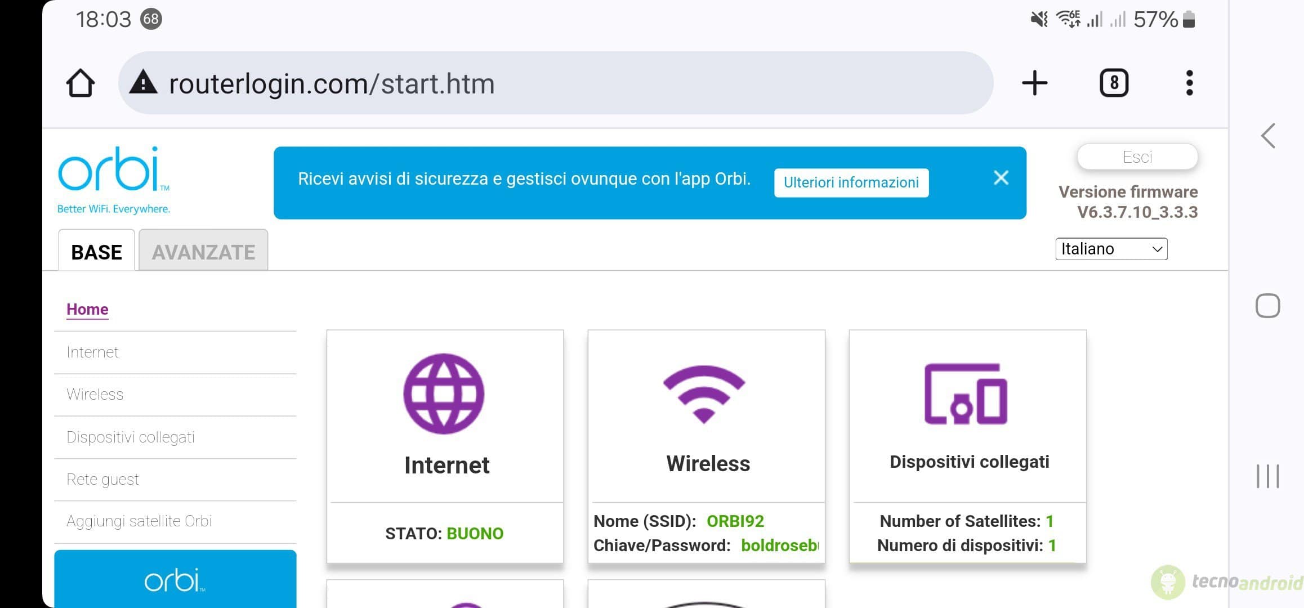Click the blue Orbi sidebar banner
The width and height of the screenshot is (1304, 608).
click(x=175, y=579)
